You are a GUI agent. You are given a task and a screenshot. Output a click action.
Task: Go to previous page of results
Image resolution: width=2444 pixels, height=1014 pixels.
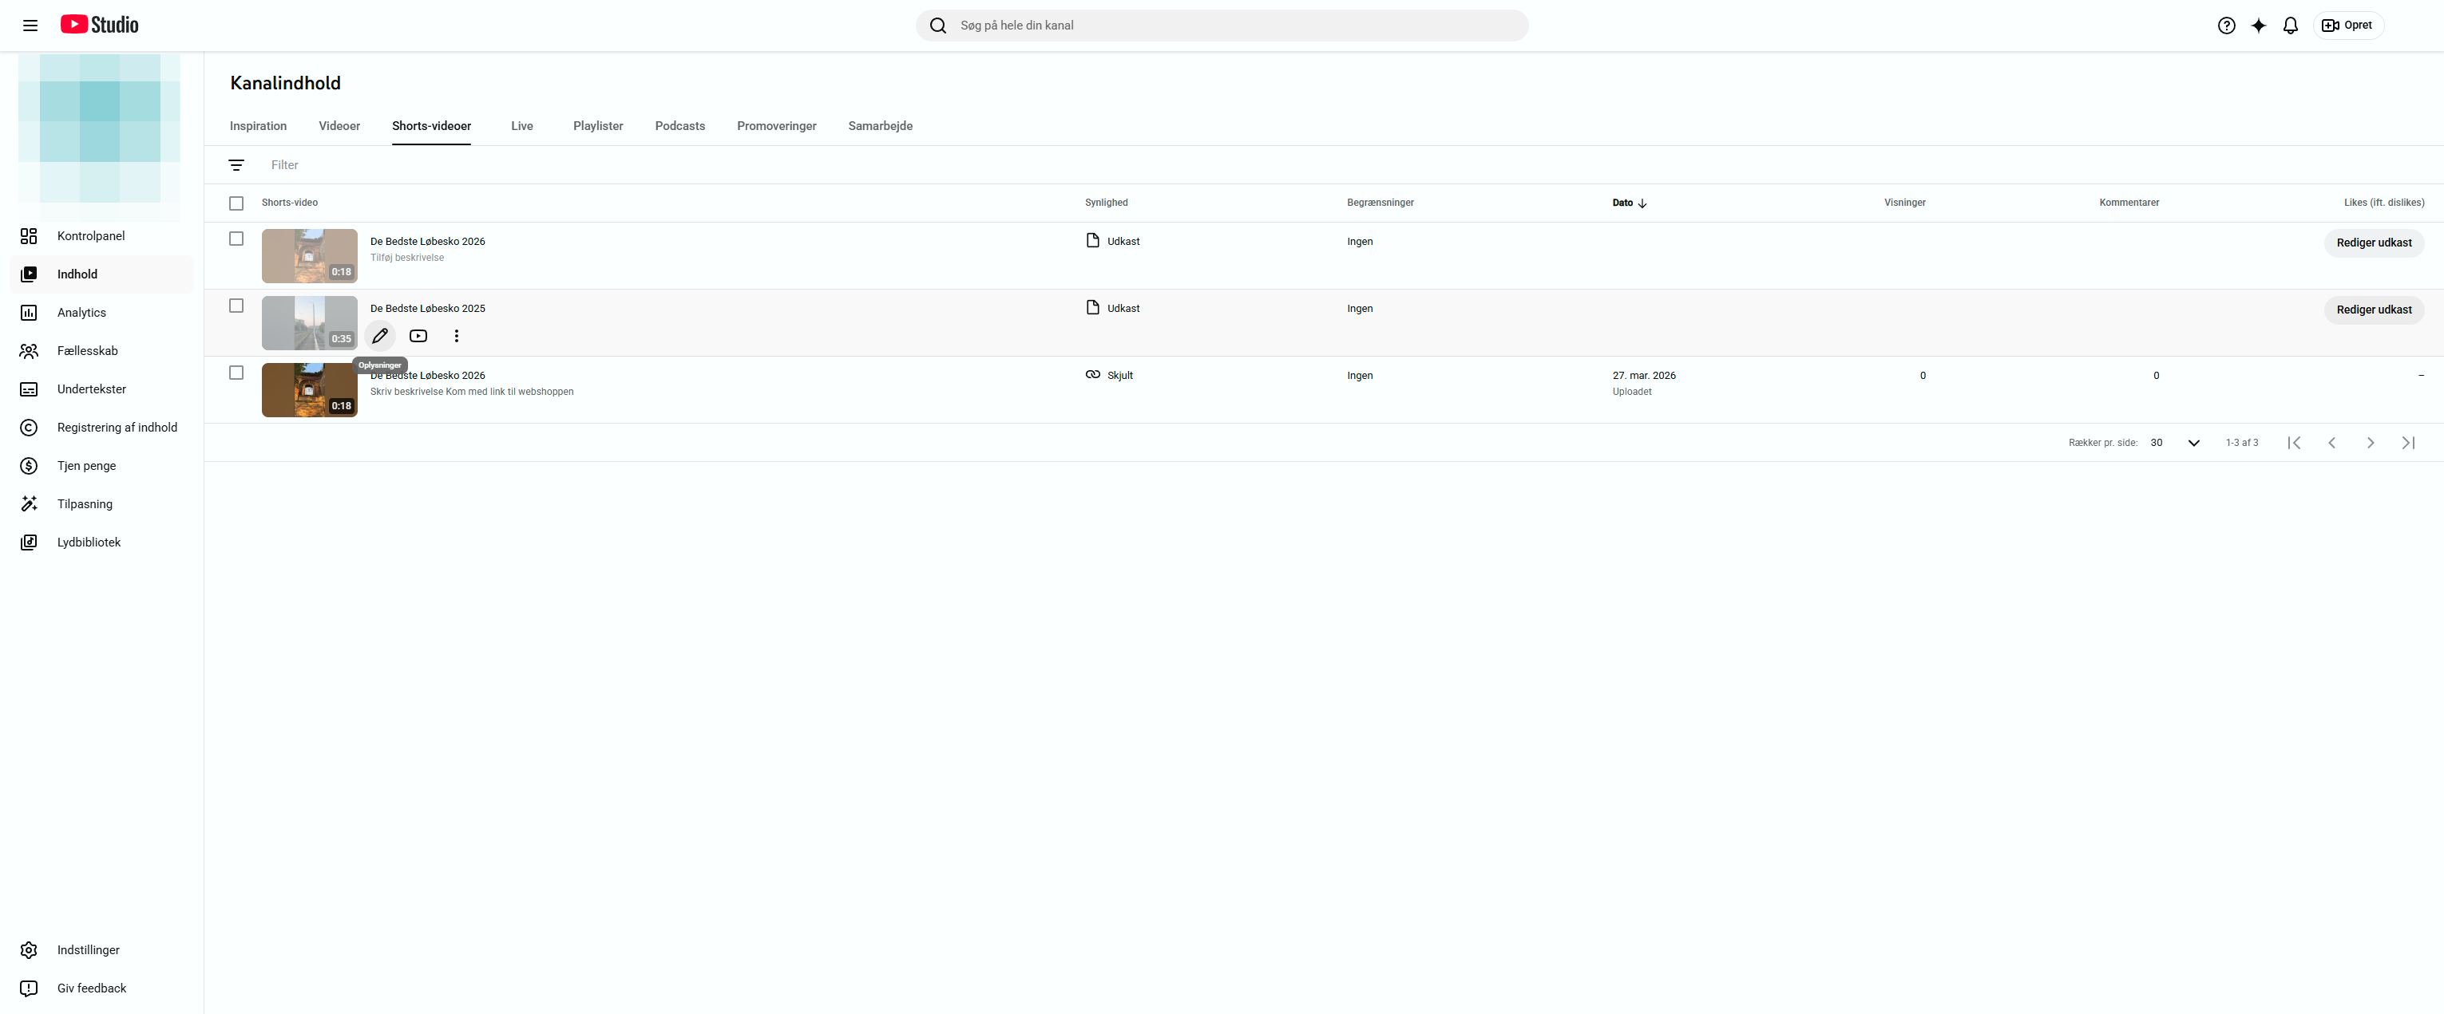click(x=2332, y=443)
